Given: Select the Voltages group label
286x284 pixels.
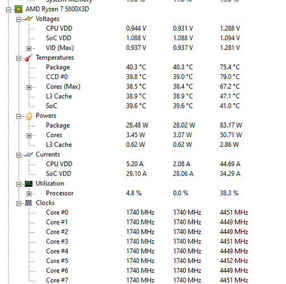Looking at the screenshot, I should pos(48,19).
